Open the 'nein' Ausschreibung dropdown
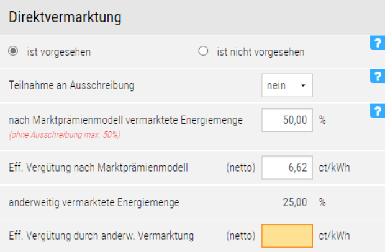Viewport: 385px width, 252px height. pyautogui.click(x=286, y=85)
